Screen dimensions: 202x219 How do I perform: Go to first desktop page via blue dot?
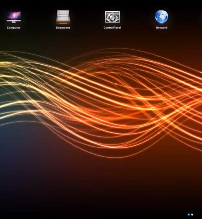click(189, 215)
